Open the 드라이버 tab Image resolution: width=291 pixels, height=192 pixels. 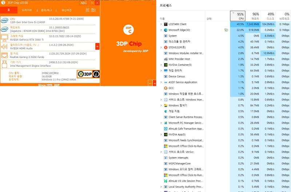(27, 10)
